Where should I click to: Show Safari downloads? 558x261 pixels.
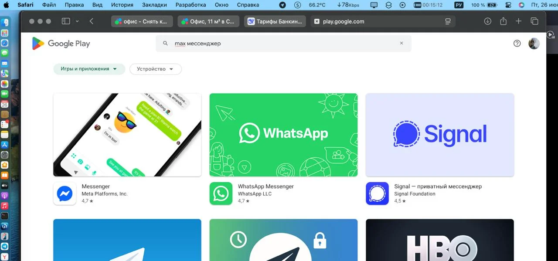coord(488,21)
